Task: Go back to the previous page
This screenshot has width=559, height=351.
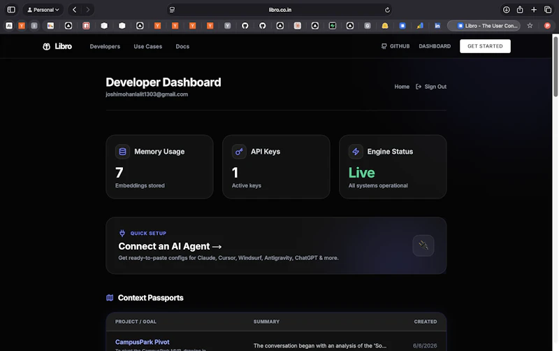Action: tap(75, 10)
